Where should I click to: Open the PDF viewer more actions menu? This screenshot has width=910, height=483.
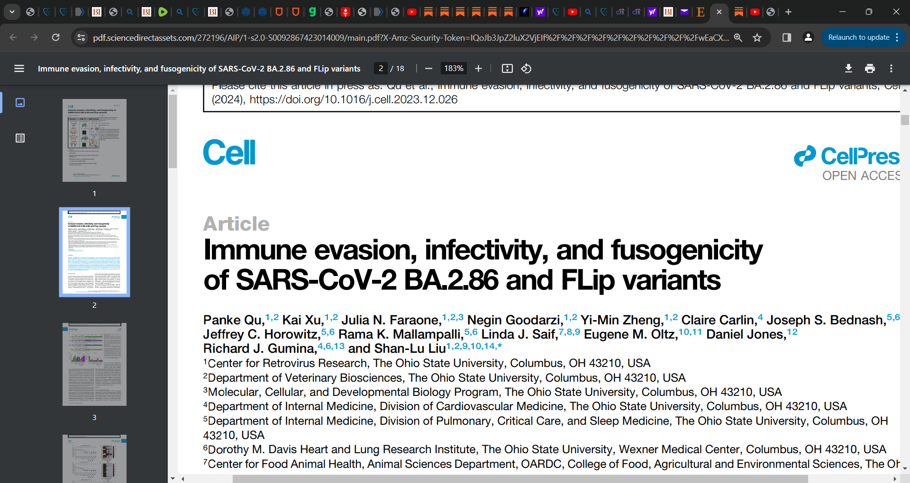click(891, 69)
